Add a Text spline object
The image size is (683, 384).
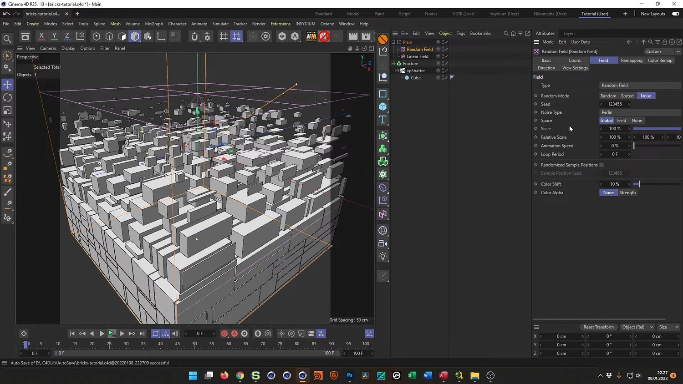click(383, 120)
